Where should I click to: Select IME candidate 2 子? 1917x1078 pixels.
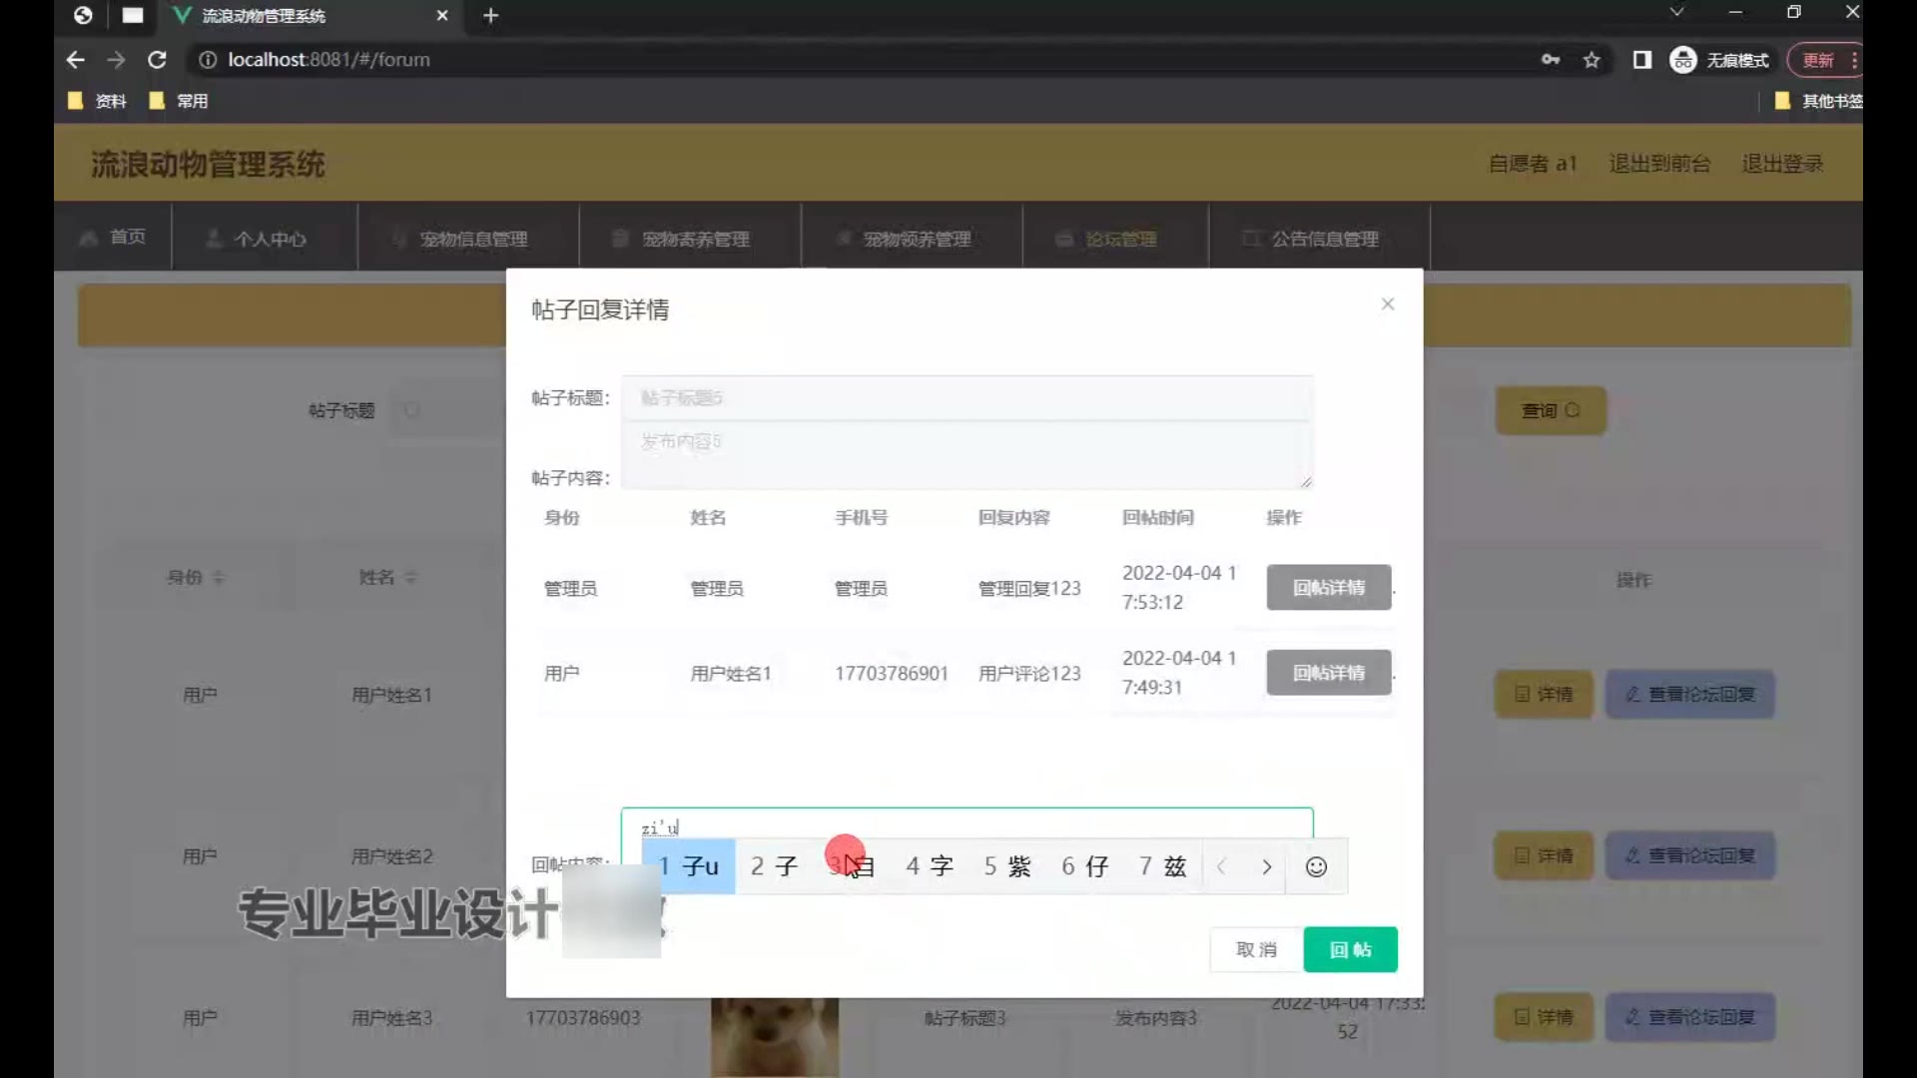(x=774, y=866)
